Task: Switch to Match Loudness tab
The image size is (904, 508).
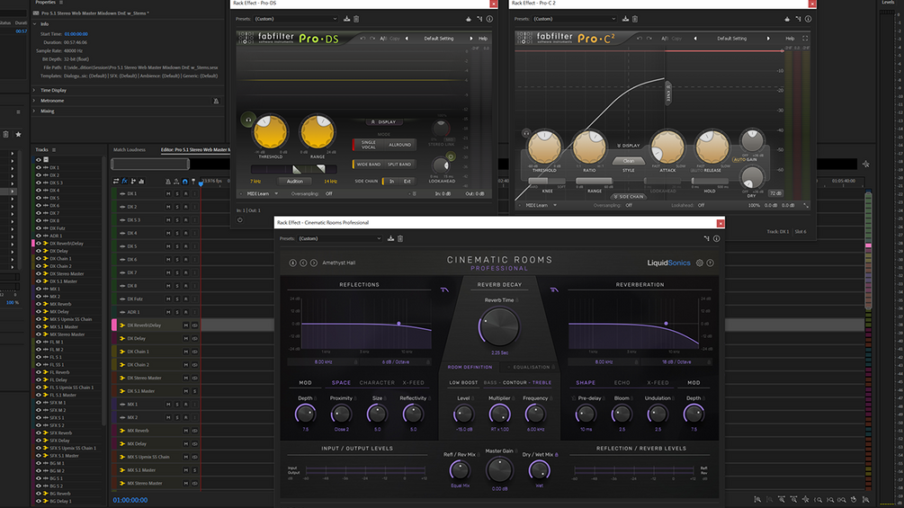Action: pos(130,150)
